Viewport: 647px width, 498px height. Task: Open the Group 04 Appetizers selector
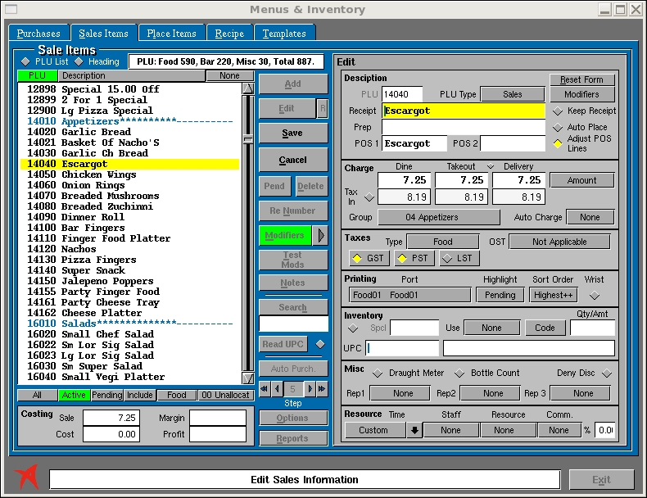pos(438,217)
